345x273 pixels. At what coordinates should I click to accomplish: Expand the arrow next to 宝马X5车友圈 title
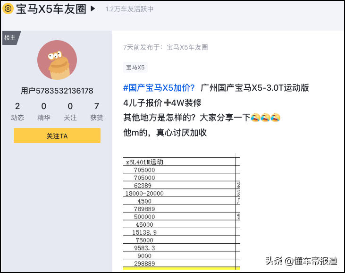(x=93, y=9)
